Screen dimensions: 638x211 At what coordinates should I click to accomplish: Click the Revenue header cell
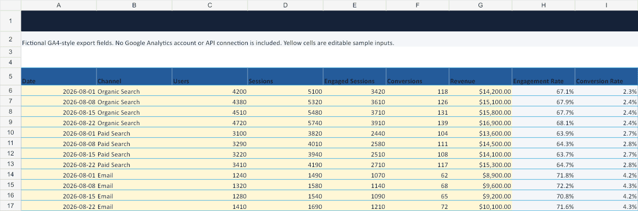(x=481, y=76)
